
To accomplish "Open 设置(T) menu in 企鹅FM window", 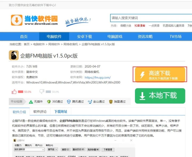I will (18, 145).
